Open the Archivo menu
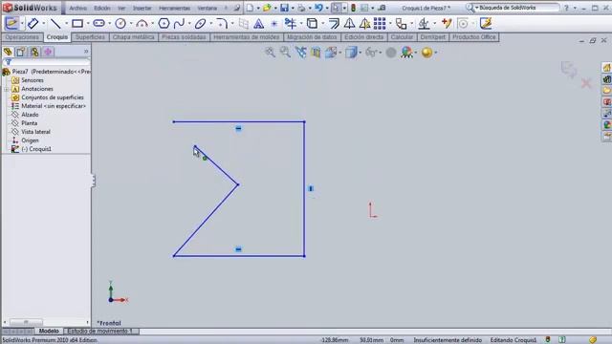The height and width of the screenshot is (344, 612). point(78,8)
